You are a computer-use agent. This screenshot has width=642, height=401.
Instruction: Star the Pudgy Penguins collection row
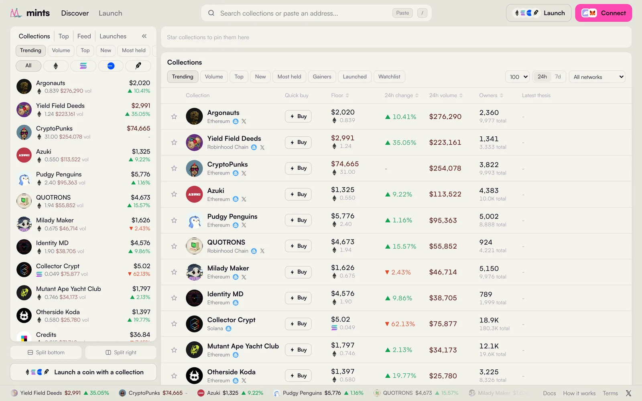tap(174, 220)
